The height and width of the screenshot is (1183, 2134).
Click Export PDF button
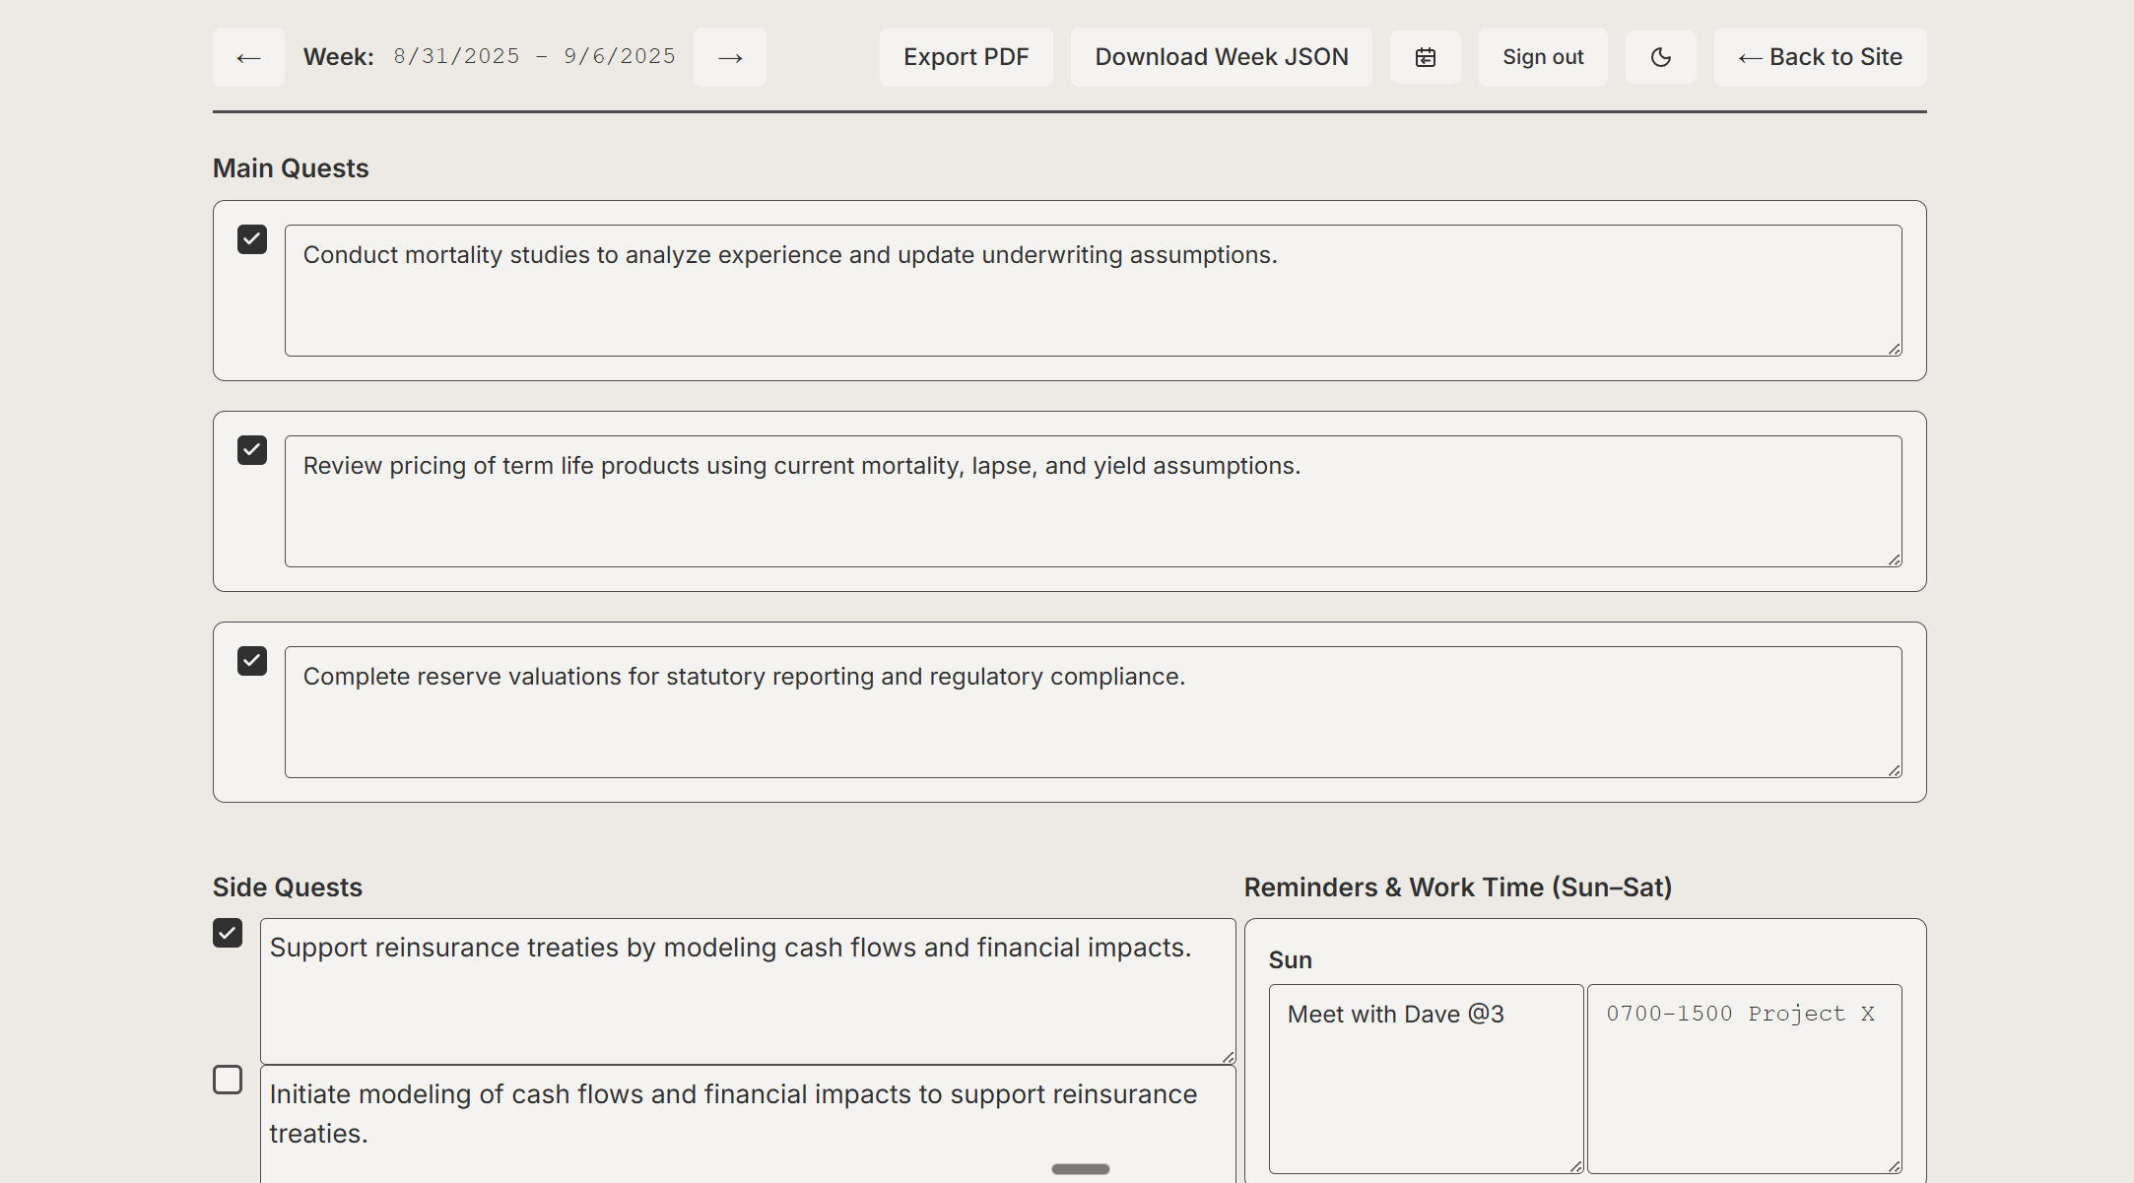coord(967,57)
